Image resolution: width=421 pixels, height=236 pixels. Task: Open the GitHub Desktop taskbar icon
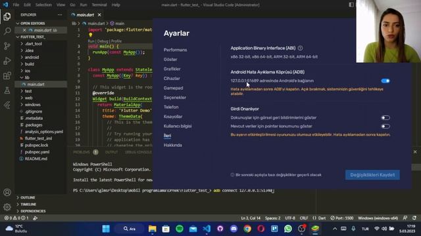pyautogui.click(x=220, y=229)
